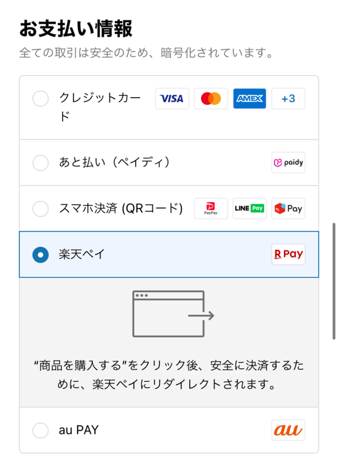This screenshot has width=338, height=472.
Task: Click the LINE Pay logo
Action: (x=250, y=208)
